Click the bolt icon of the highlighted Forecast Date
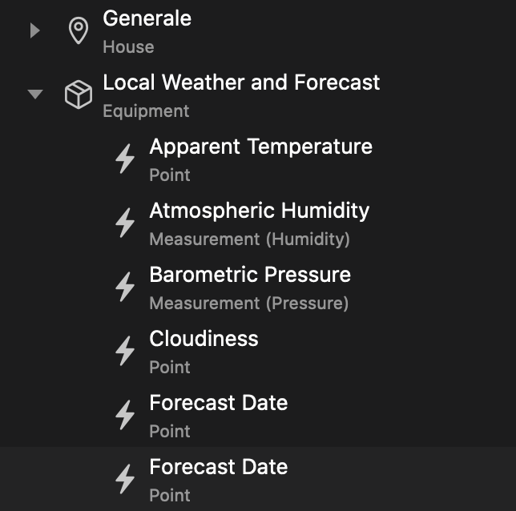This screenshot has width=516, height=511. [x=125, y=479]
